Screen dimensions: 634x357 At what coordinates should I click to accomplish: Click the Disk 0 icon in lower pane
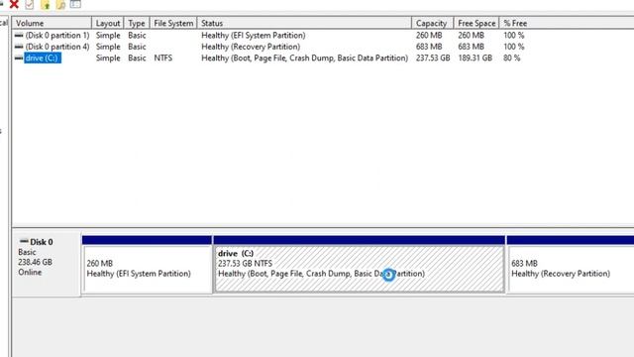click(x=24, y=241)
